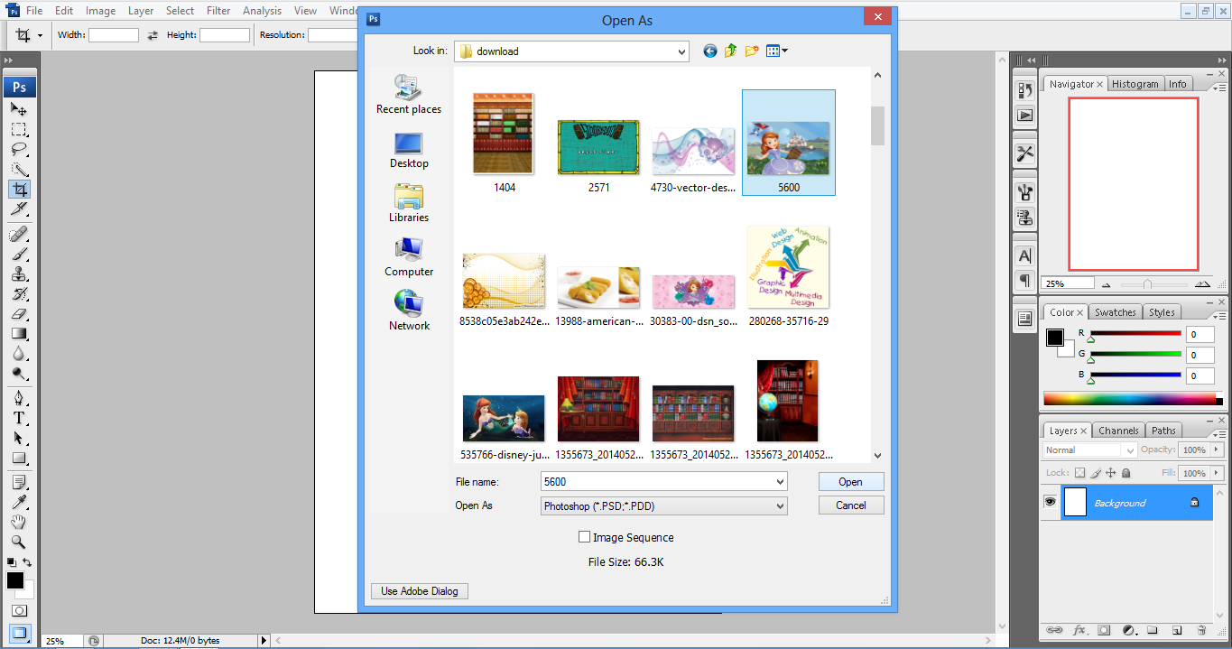Select the Eyedropper tool
1232x649 pixels.
tap(20, 500)
